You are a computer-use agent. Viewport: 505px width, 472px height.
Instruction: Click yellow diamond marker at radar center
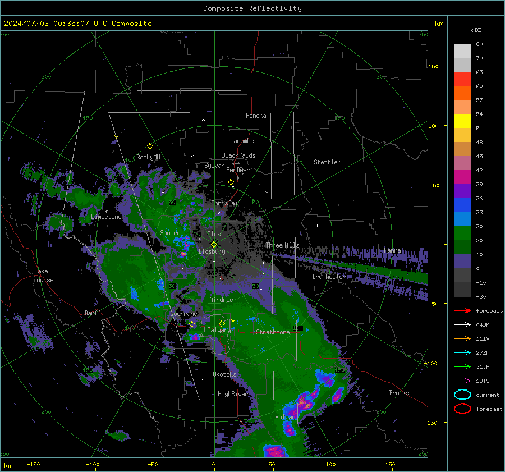[214, 244]
